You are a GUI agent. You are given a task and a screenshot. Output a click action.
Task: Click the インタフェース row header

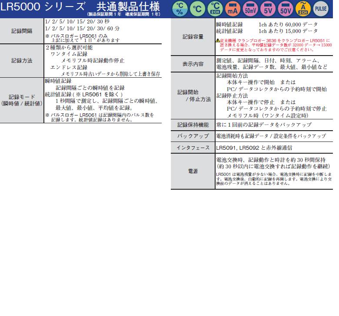(x=193, y=148)
